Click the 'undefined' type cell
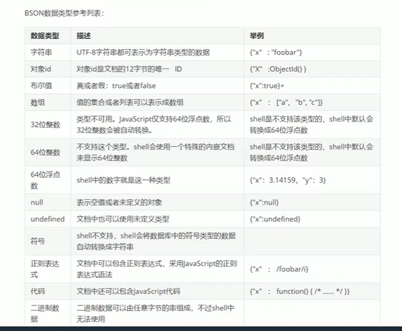Screen dimensions: 402x331 coord(48,219)
